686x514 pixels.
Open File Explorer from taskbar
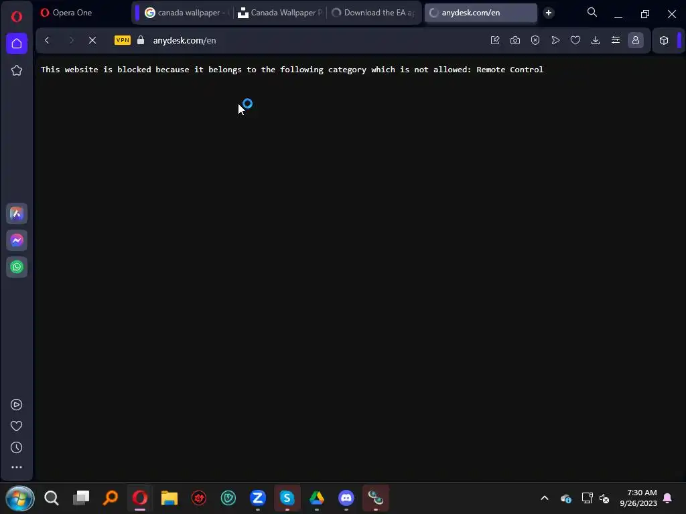point(169,498)
